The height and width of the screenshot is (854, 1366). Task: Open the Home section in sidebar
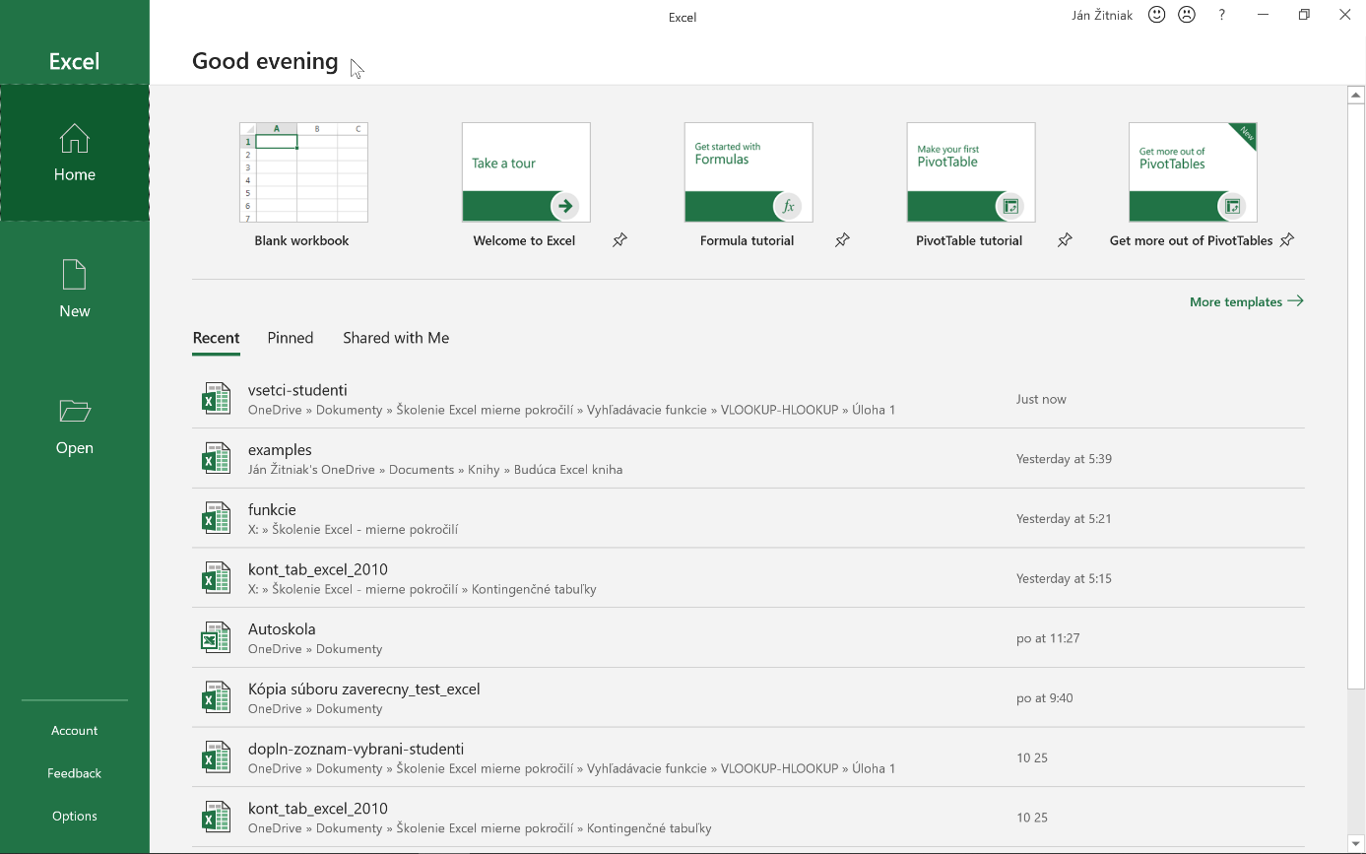pyautogui.click(x=75, y=153)
